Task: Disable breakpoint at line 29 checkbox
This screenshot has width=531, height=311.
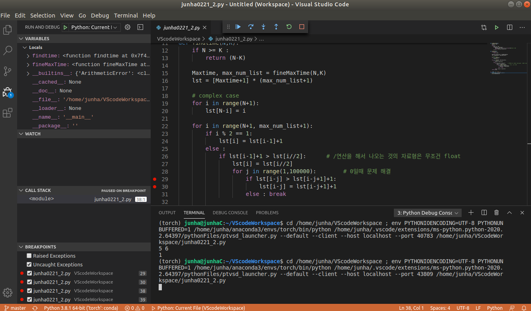Action: click(x=29, y=273)
